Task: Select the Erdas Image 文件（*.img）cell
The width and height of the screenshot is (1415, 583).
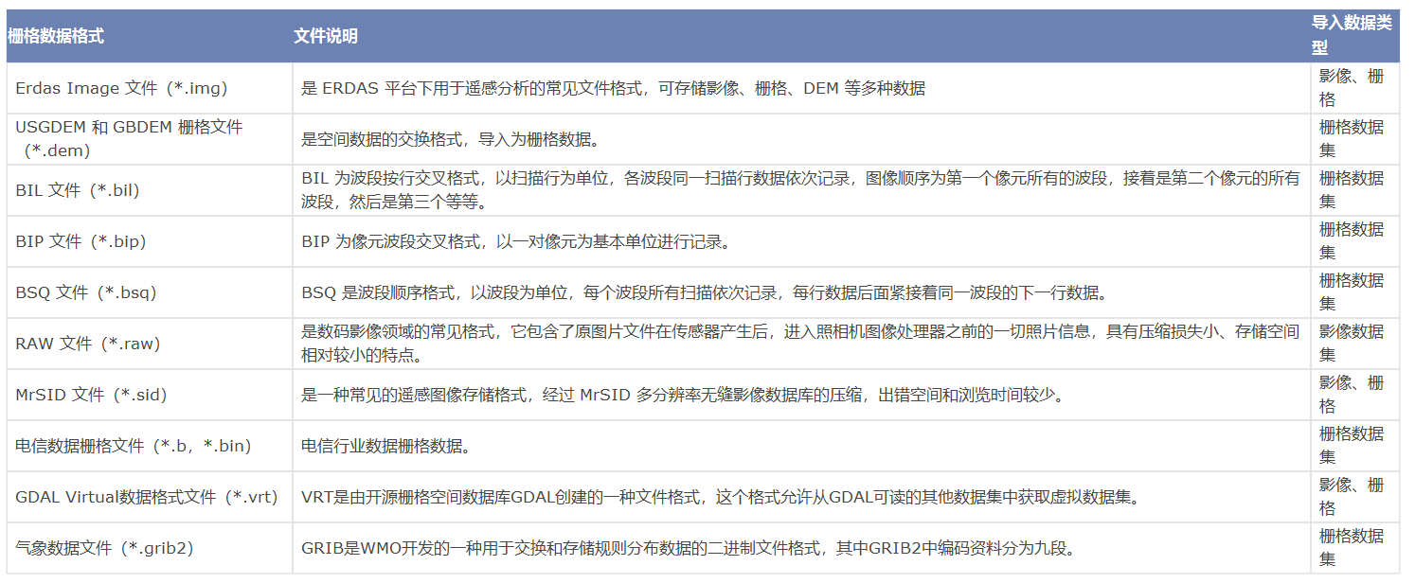Action: click(150, 88)
